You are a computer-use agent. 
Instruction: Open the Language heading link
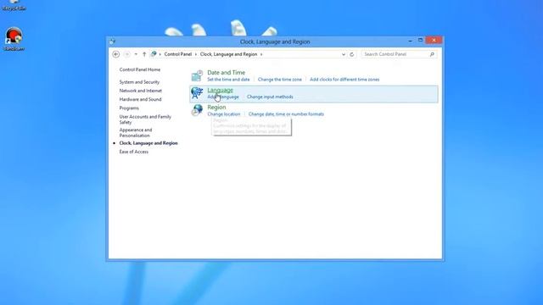tap(220, 90)
